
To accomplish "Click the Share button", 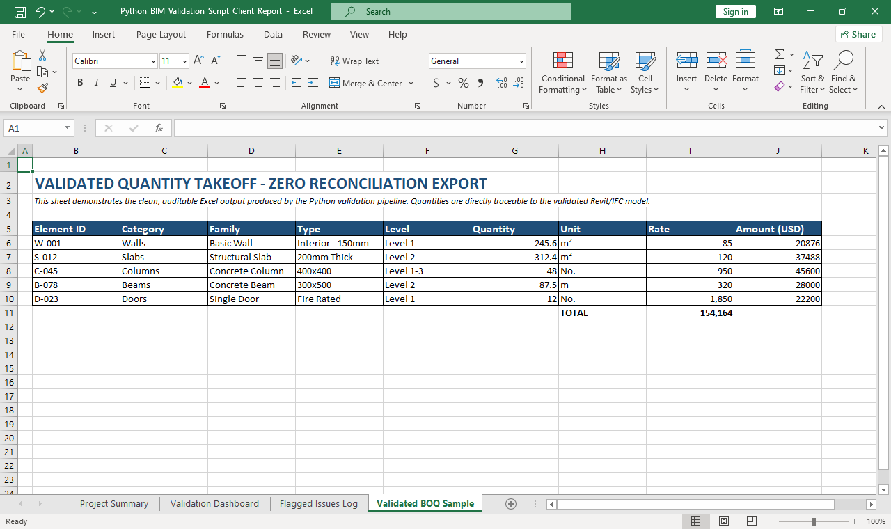I will (858, 34).
